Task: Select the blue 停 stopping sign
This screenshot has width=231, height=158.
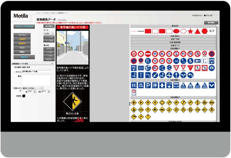Action: [x=155, y=85]
